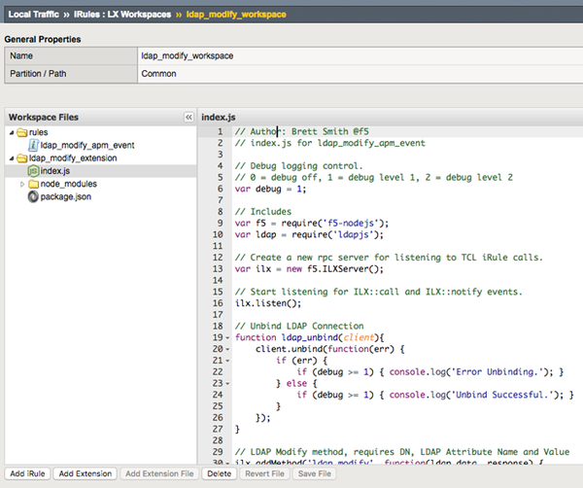Click the ldap_modify_apm_event iRule file icon
This screenshot has height=488, width=583.
[x=32, y=145]
